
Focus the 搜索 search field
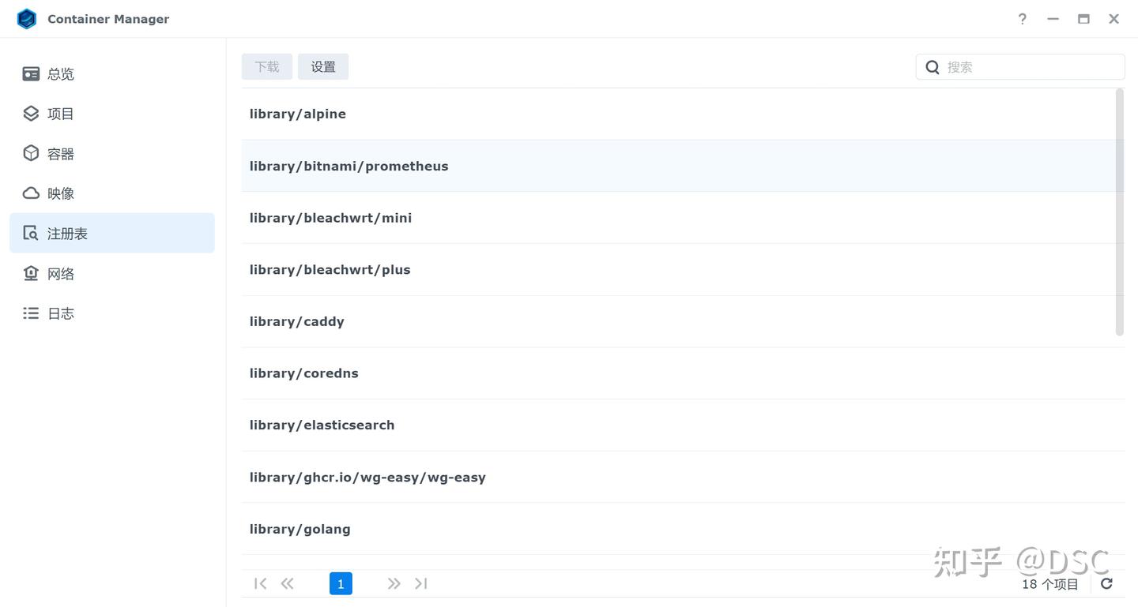(1020, 67)
